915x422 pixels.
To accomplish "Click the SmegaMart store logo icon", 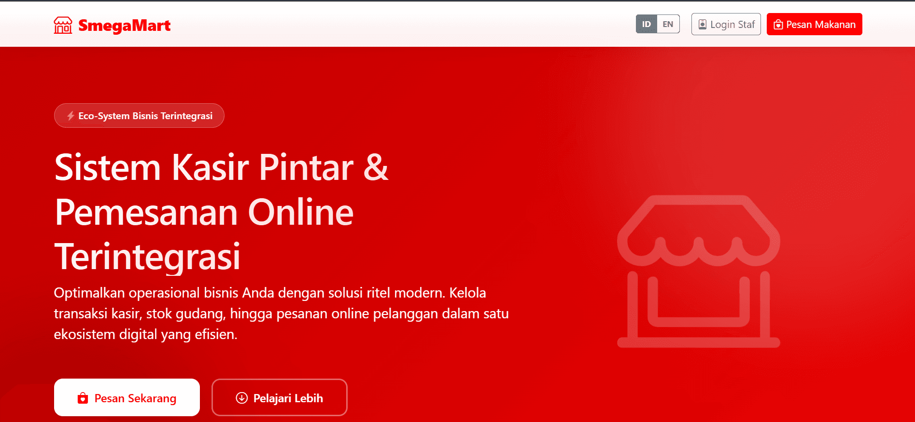I will (x=63, y=25).
